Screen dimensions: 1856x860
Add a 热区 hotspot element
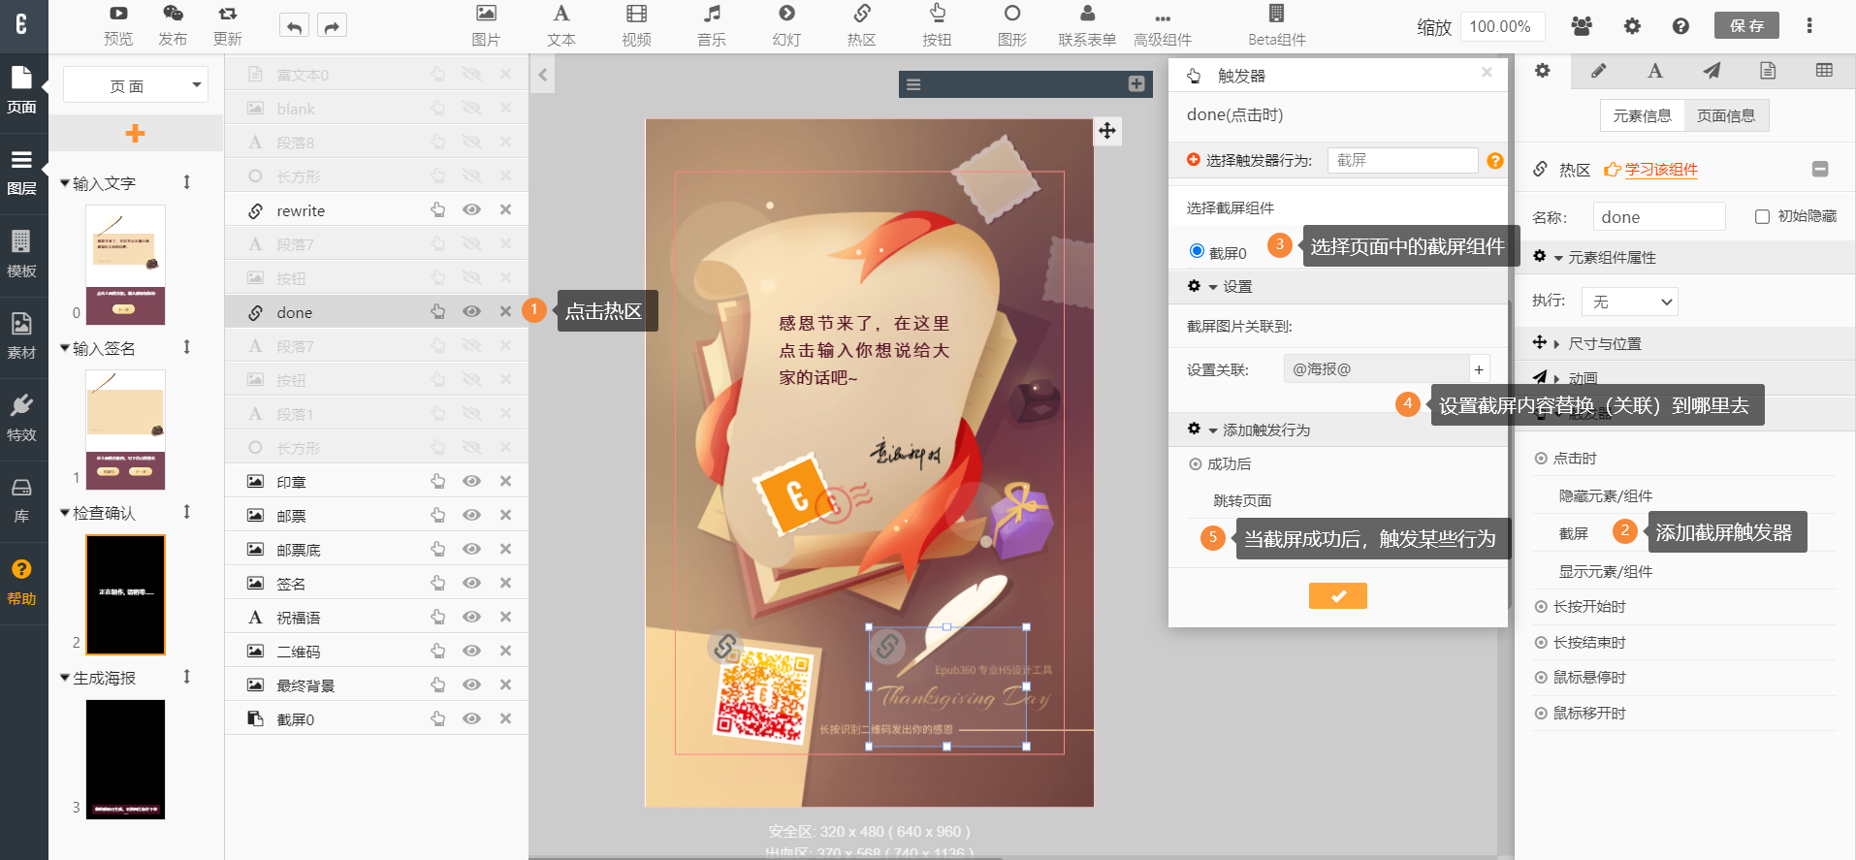point(861,25)
